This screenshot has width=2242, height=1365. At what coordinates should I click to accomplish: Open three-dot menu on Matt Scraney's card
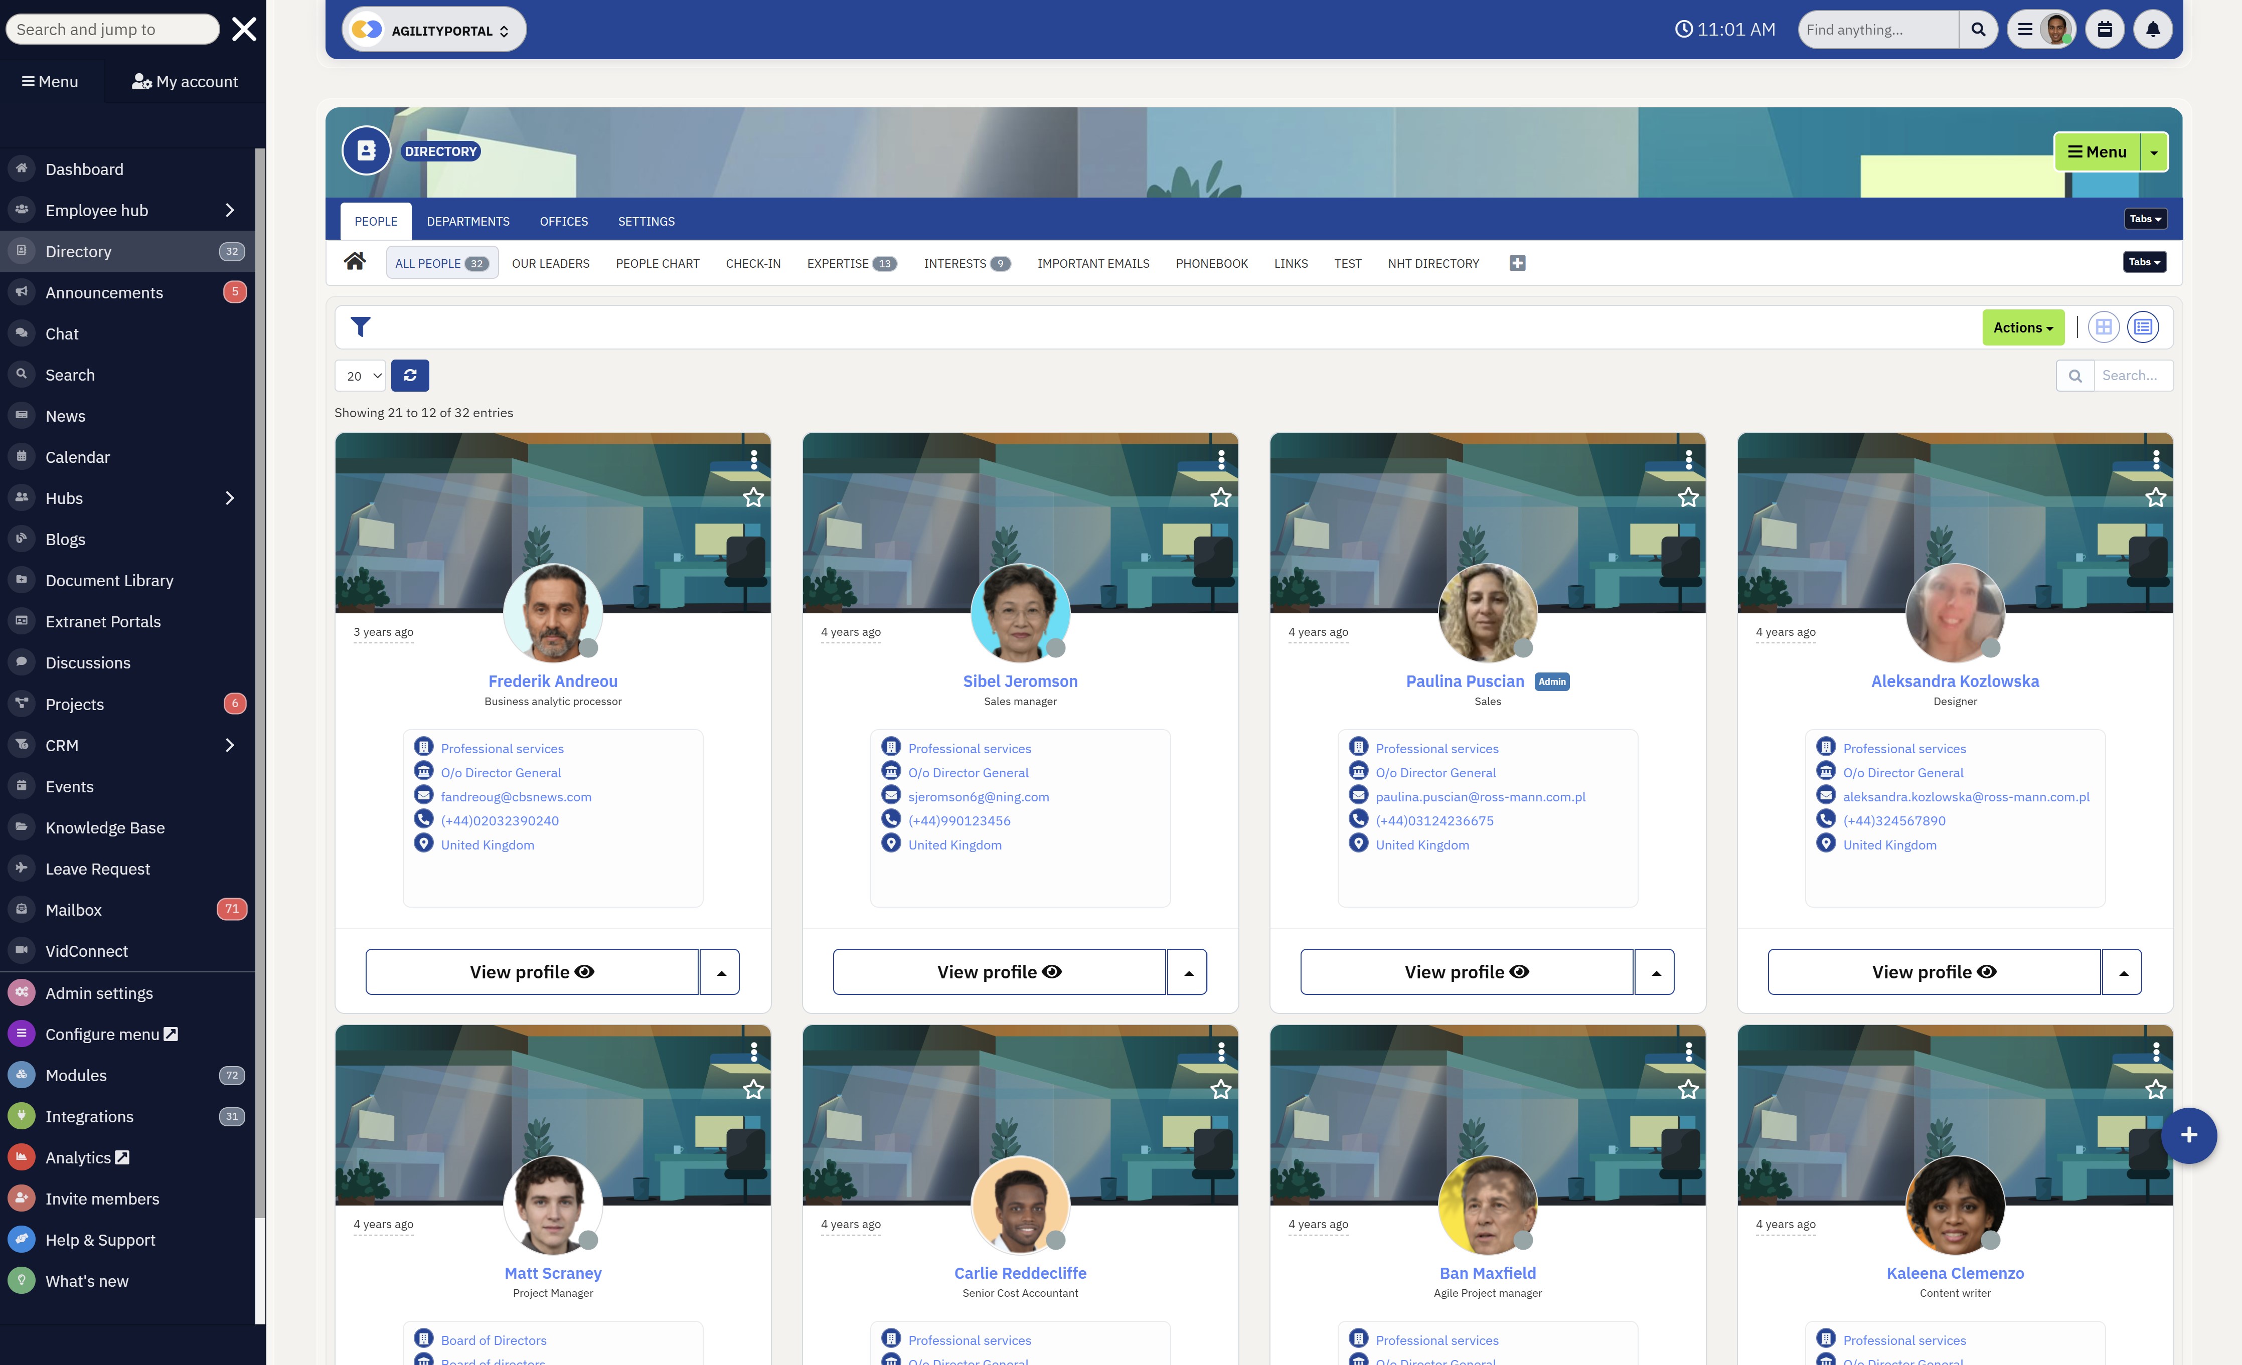753,1052
